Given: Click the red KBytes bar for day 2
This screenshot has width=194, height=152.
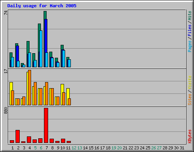Looking at the screenshot, I should 18,136.
